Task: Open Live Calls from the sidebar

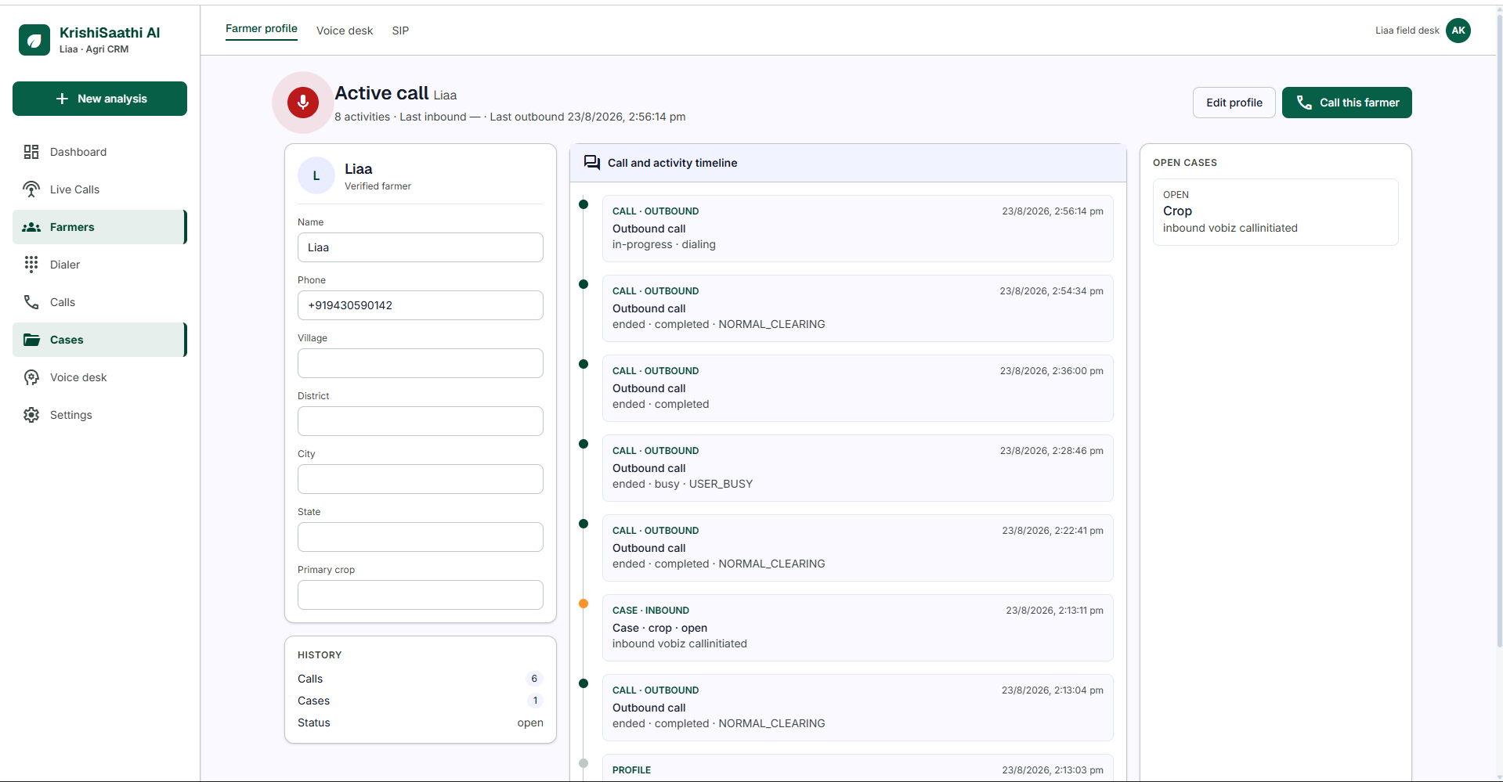Action: [x=99, y=189]
